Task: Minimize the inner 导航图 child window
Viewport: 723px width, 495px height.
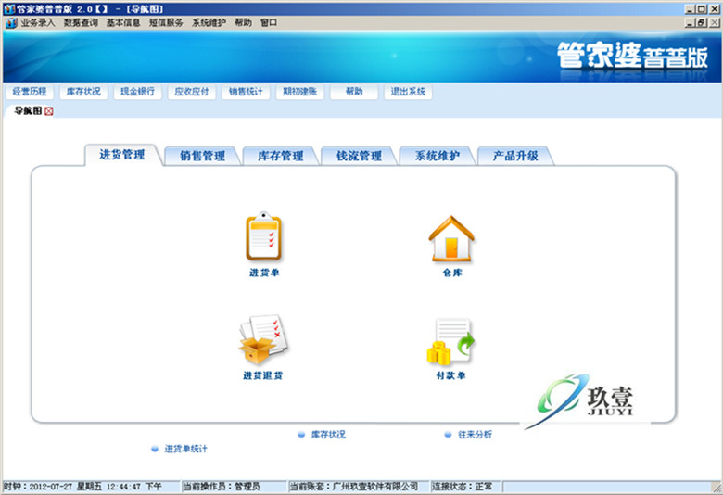Action: pyautogui.click(x=691, y=22)
